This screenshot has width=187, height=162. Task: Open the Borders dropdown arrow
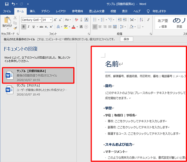[143, 27]
